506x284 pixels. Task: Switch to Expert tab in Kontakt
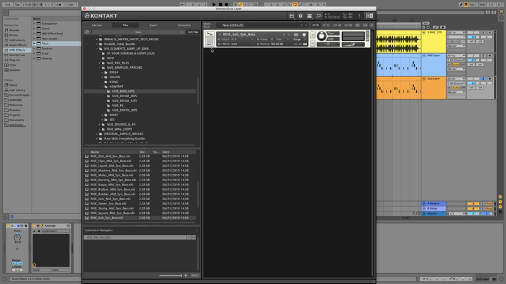pyautogui.click(x=154, y=25)
